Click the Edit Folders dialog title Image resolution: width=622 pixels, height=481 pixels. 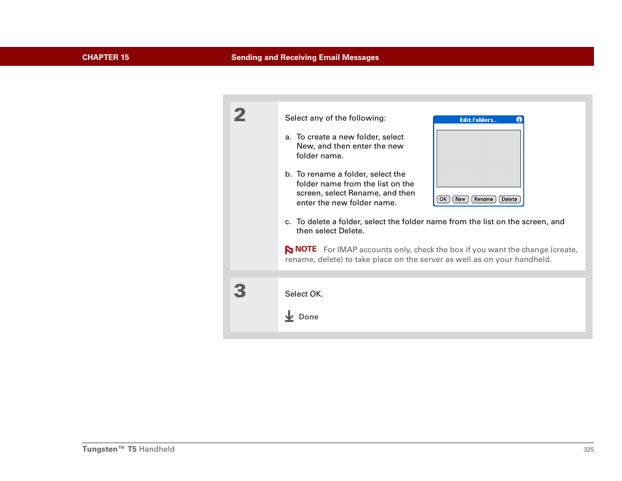478,120
